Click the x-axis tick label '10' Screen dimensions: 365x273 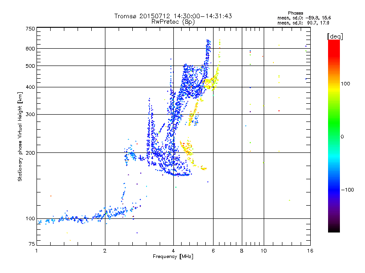(x=264, y=251)
